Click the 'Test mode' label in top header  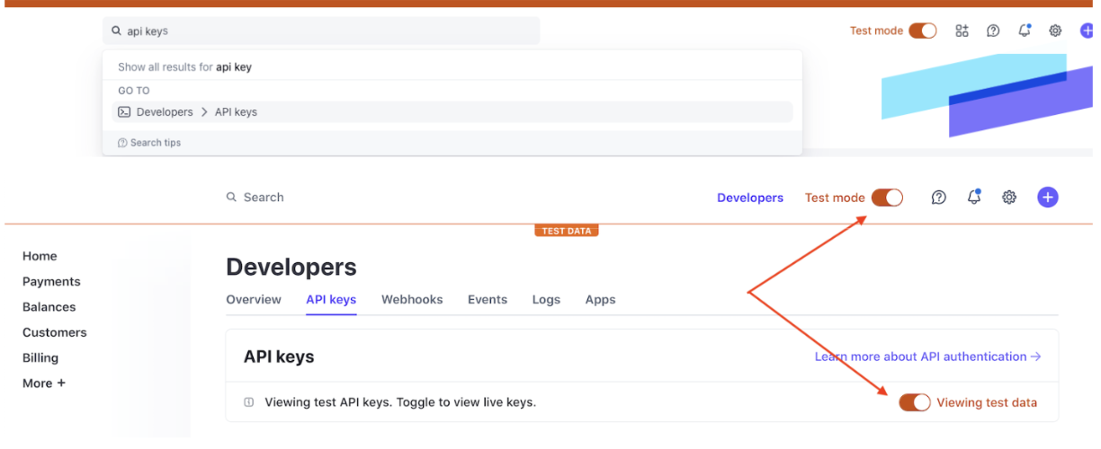click(x=876, y=31)
